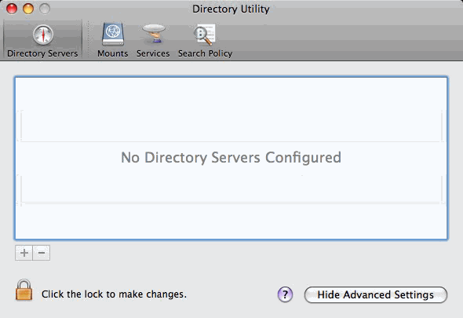Screen dimensions: 463x318
Task: Remove a directory server with the minus button
Action: pyautogui.click(x=42, y=253)
